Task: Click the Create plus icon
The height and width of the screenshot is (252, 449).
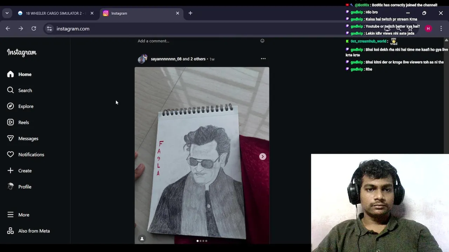Action: pos(11,171)
